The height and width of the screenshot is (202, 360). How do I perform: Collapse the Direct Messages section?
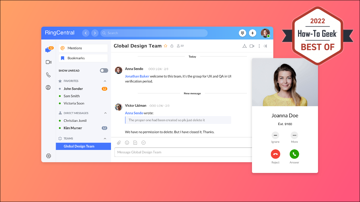105,113
